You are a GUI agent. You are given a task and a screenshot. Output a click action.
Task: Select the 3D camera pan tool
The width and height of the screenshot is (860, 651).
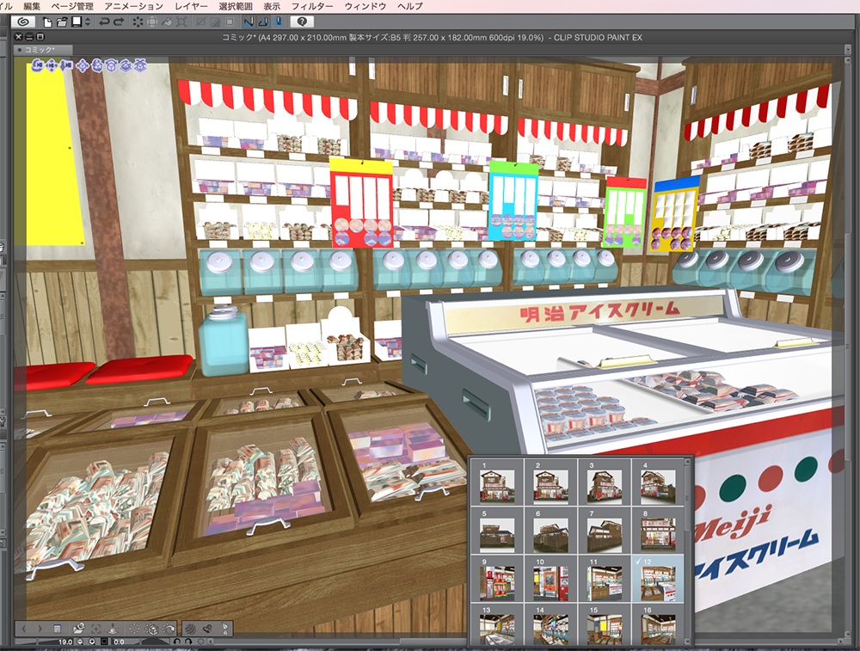click(x=52, y=65)
